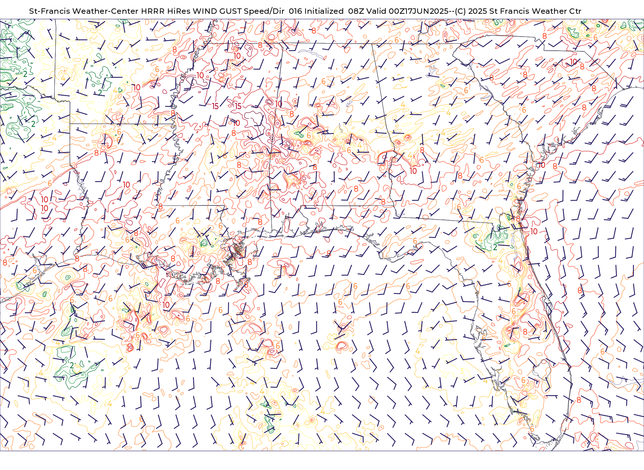This screenshot has height=470, width=644.
Task: Click 'WIND GUST Speed/Dir' in the title
Action: tap(239, 11)
